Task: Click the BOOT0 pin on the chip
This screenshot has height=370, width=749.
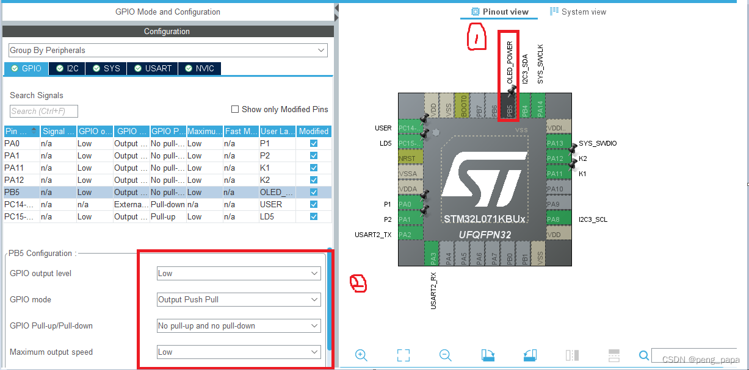Action: click(x=463, y=106)
